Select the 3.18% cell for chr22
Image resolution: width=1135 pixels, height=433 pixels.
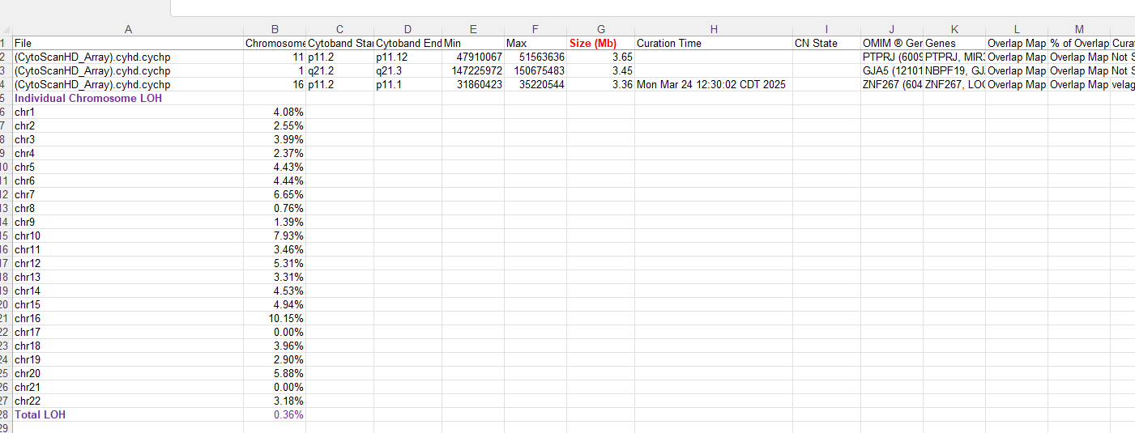(275, 401)
